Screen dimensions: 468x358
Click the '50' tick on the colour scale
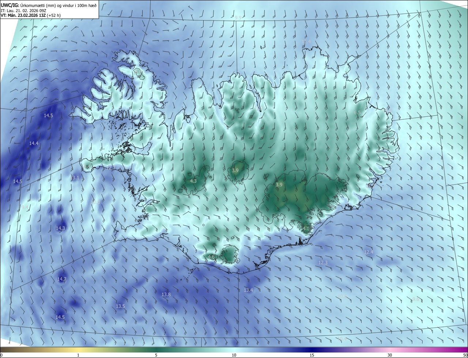click(x=465, y=355)
